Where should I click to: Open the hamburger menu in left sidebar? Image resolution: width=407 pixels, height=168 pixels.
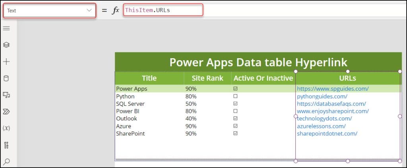[x=6, y=29]
